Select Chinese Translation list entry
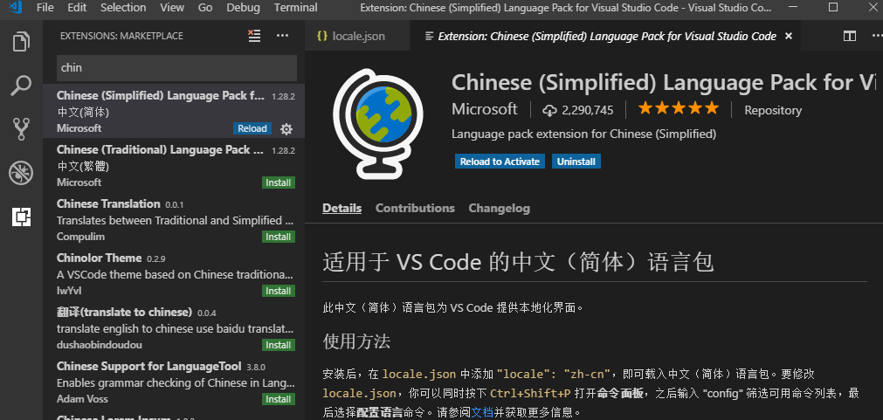This screenshot has width=883, height=420. [x=174, y=219]
